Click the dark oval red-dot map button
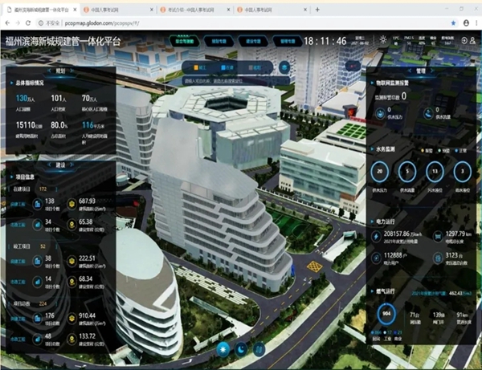482x370 pixels. click(x=353, y=65)
